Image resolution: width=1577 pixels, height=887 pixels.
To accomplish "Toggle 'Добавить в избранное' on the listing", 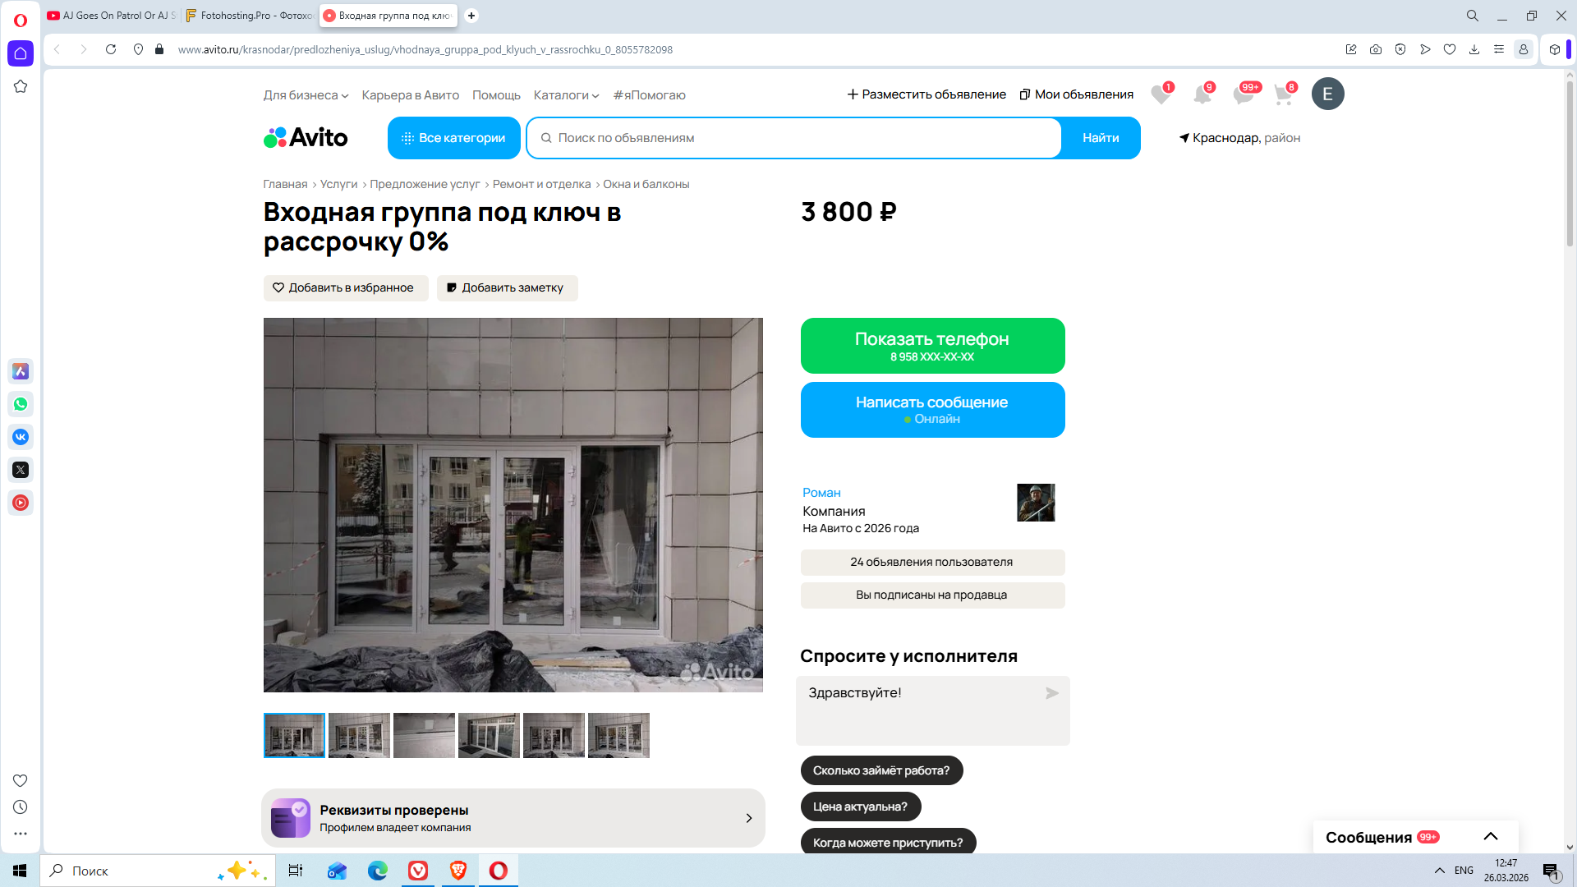I will pos(345,287).
